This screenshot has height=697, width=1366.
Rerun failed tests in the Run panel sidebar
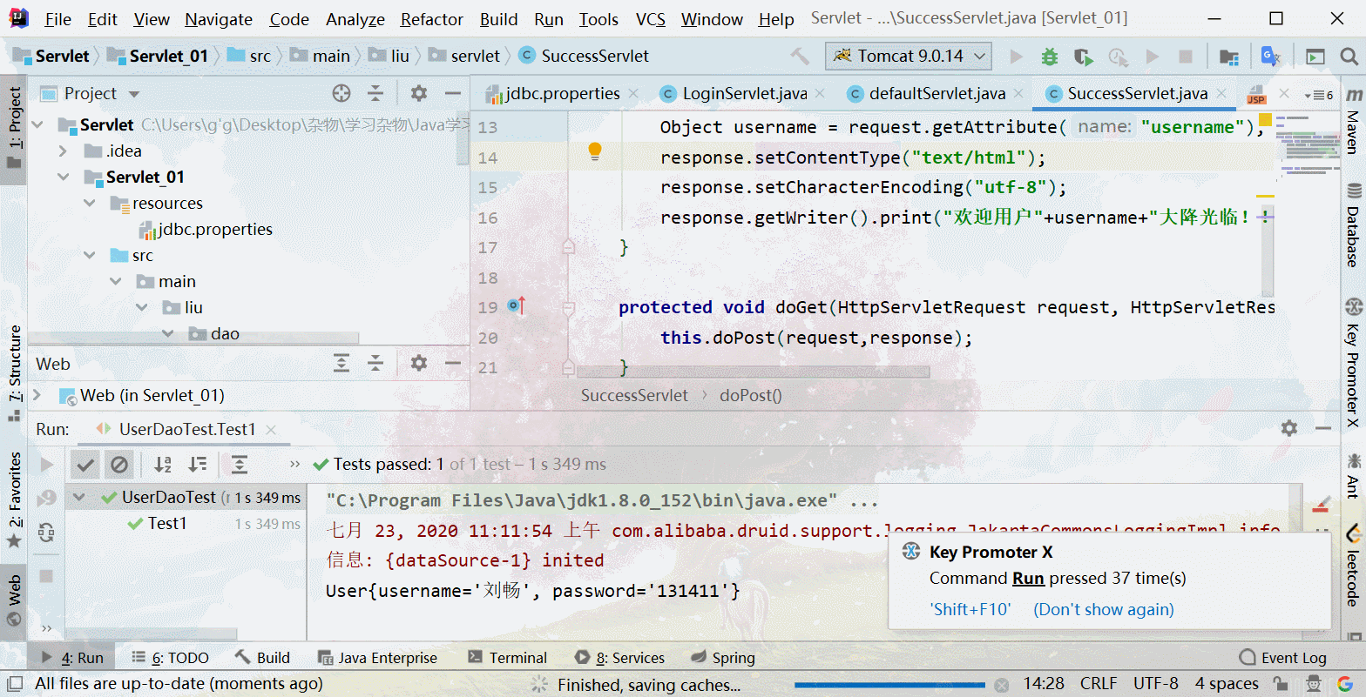coord(47,499)
